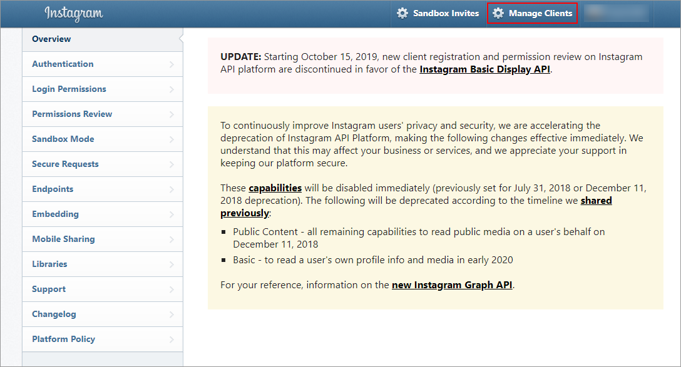Viewport: 681px width, 367px height.
Task: Click the chevron next to Login Permissions
Action: [172, 89]
